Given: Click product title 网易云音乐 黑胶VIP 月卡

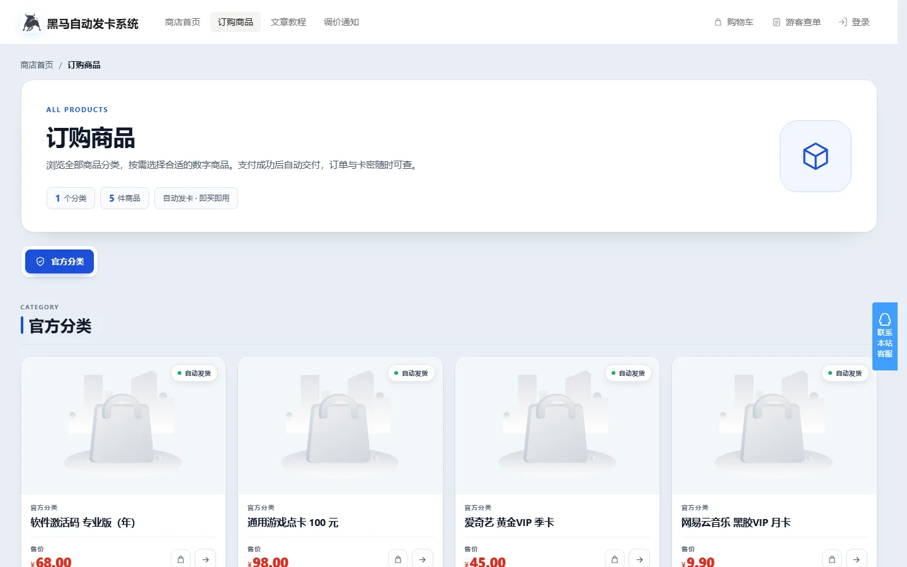Looking at the screenshot, I should (736, 522).
